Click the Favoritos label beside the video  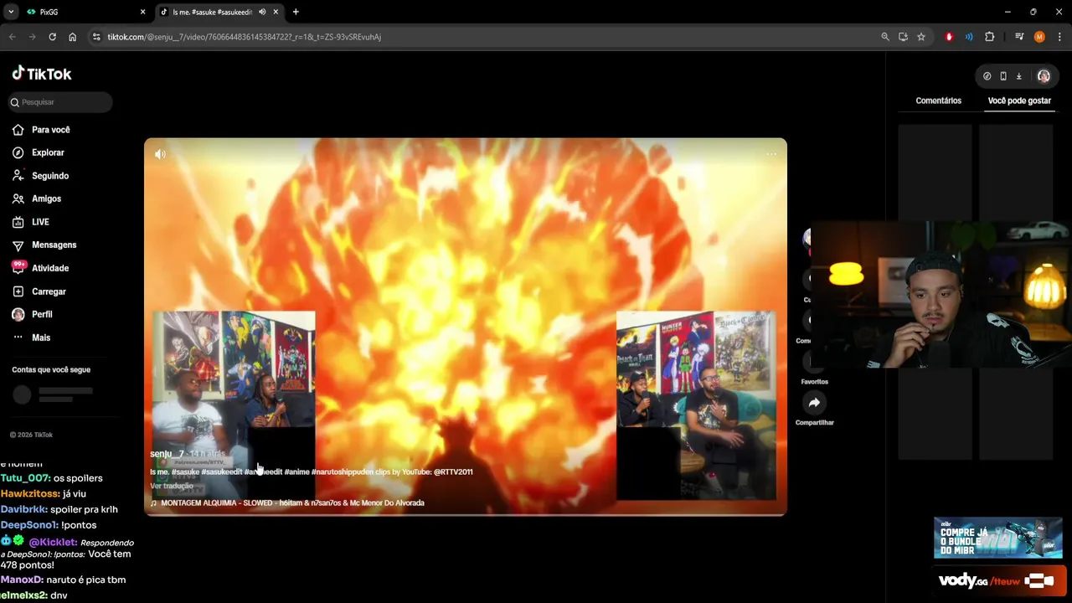(814, 382)
